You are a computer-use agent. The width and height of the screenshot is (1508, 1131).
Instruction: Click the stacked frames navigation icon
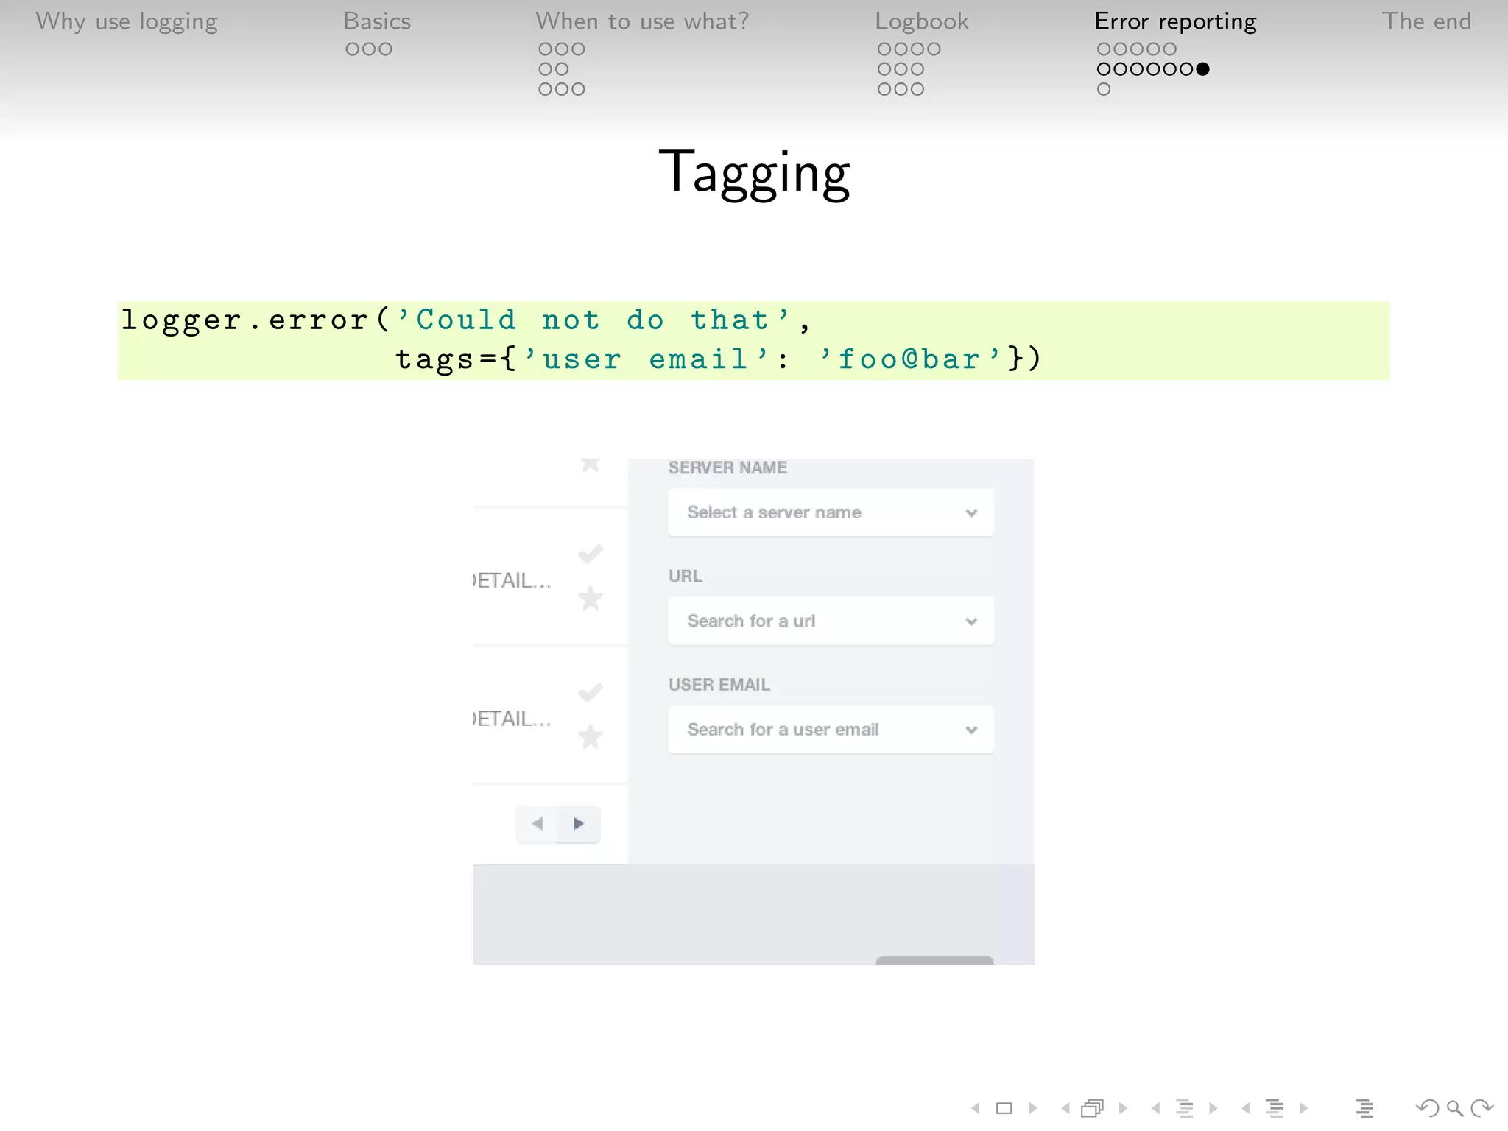click(x=1093, y=1108)
